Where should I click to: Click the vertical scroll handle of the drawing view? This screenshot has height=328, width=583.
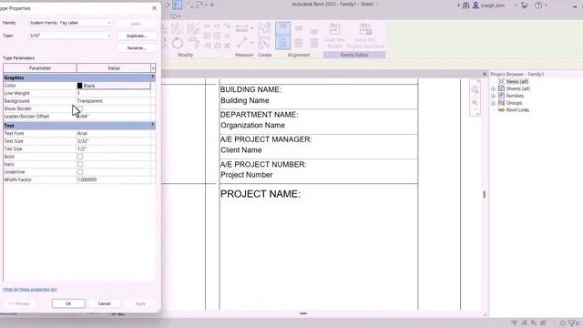(x=484, y=194)
